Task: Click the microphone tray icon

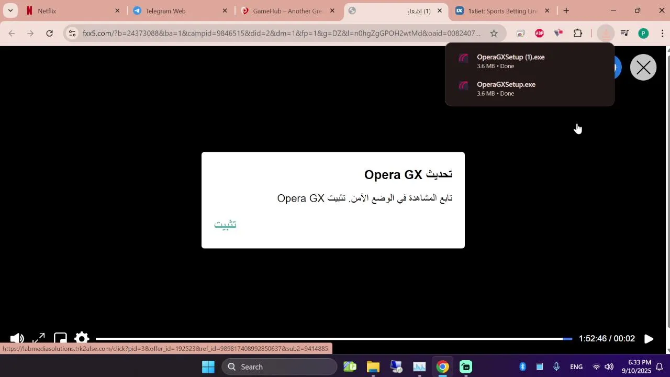Action: point(556,367)
